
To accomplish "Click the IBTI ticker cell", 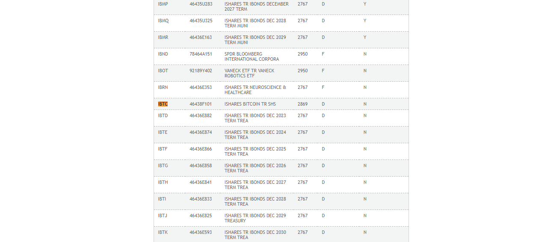I will point(162,199).
